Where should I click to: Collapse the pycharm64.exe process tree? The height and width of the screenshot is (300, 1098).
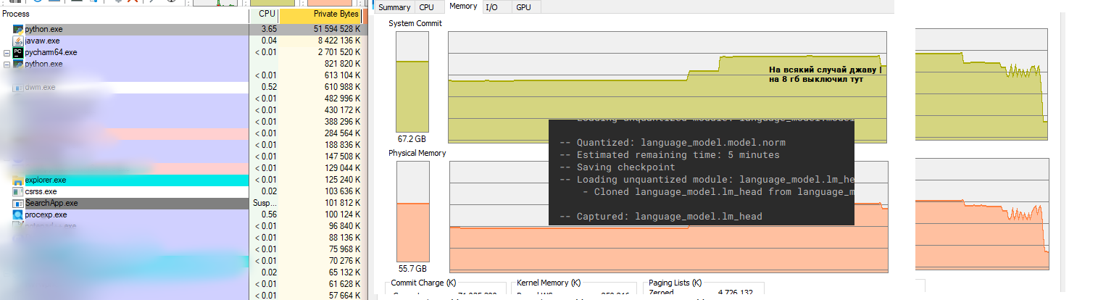7,53
